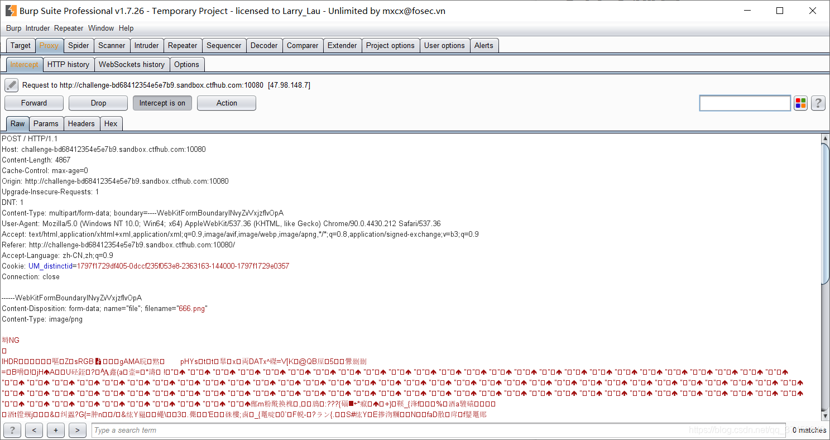Open the Project options tab
830x440 pixels.
point(390,45)
